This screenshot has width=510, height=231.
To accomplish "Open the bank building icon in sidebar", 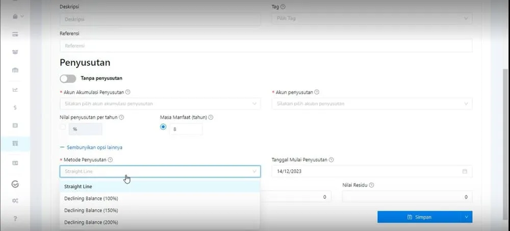I will [15, 70].
